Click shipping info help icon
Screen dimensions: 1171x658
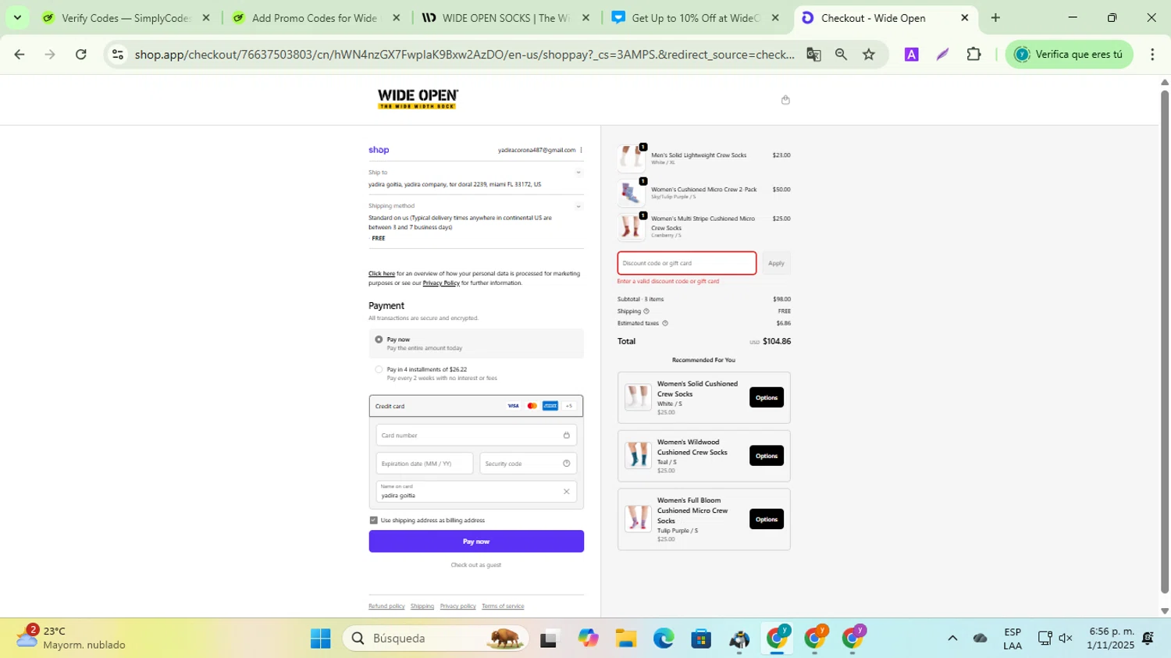(x=646, y=311)
